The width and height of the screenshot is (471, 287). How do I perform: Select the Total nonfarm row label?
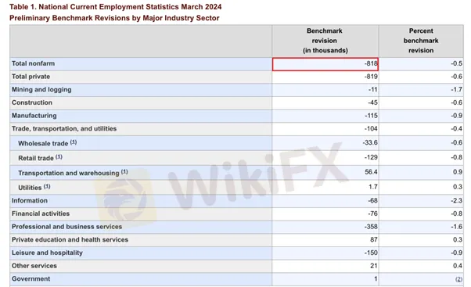pyautogui.click(x=34, y=63)
